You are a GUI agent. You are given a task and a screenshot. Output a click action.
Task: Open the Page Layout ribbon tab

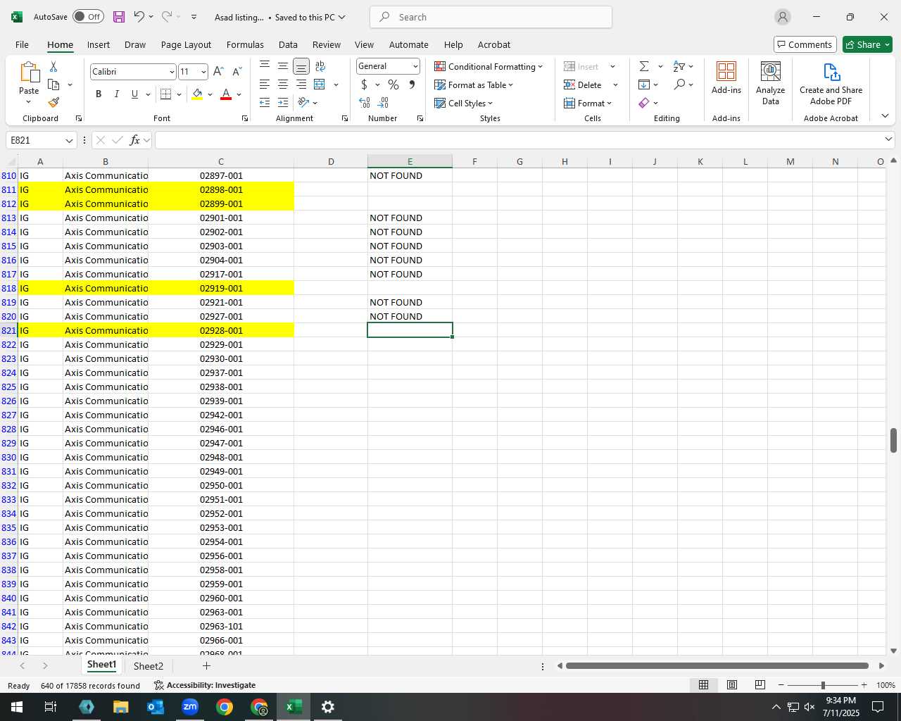pyautogui.click(x=186, y=44)
